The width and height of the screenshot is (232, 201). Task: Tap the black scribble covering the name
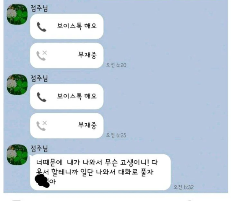point(42,181)
